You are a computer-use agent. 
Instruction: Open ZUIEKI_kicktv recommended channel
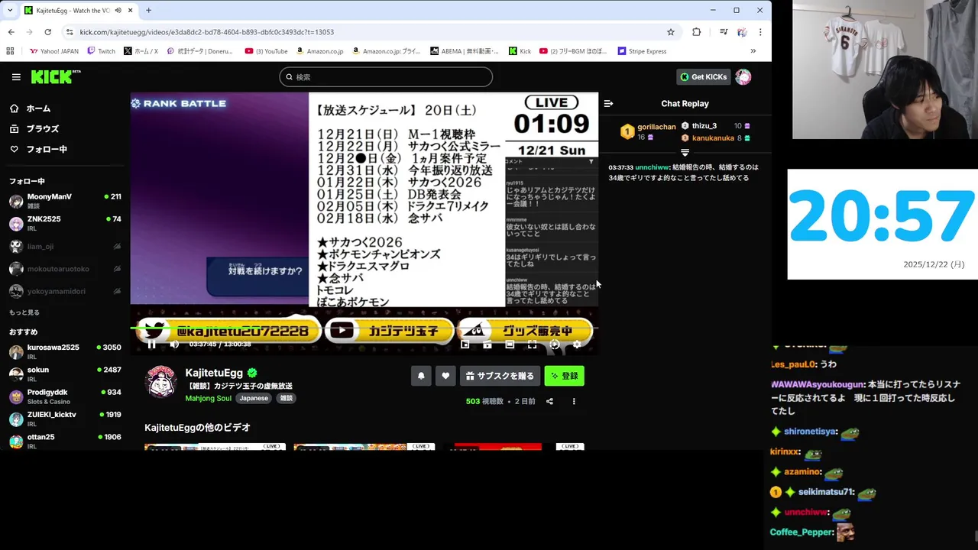click(x=65, y=419)
